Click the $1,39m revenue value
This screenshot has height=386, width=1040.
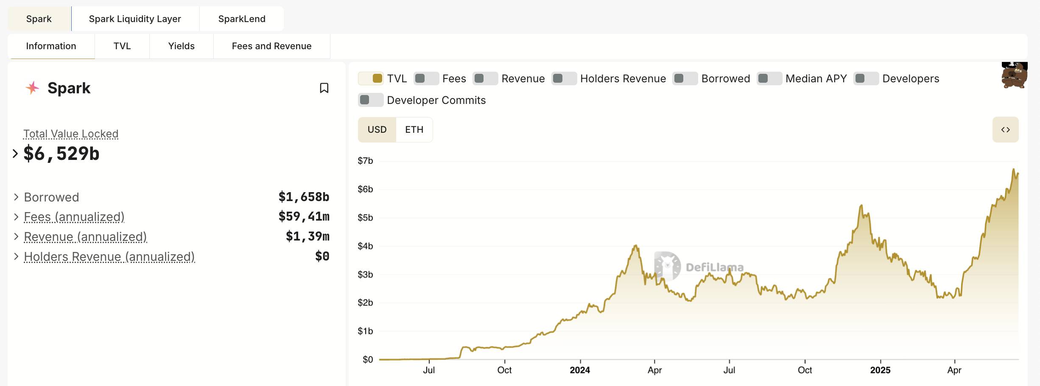308,236
